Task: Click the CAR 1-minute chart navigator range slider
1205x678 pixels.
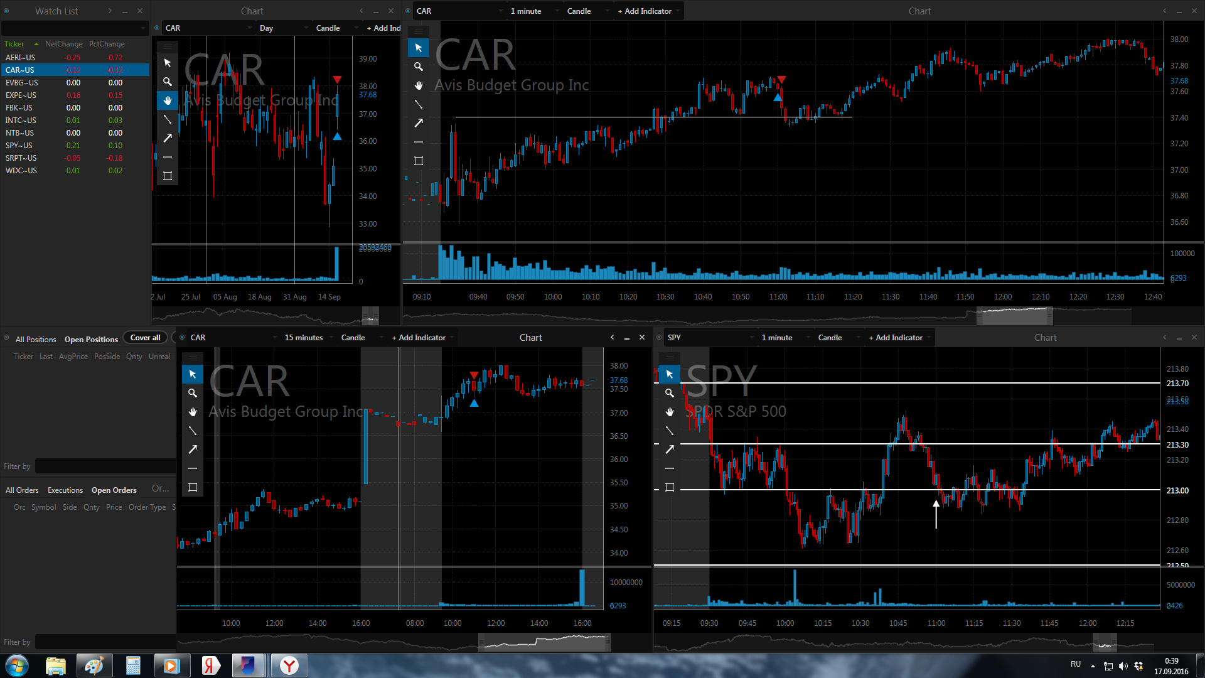Action: tap(1014, 316)
